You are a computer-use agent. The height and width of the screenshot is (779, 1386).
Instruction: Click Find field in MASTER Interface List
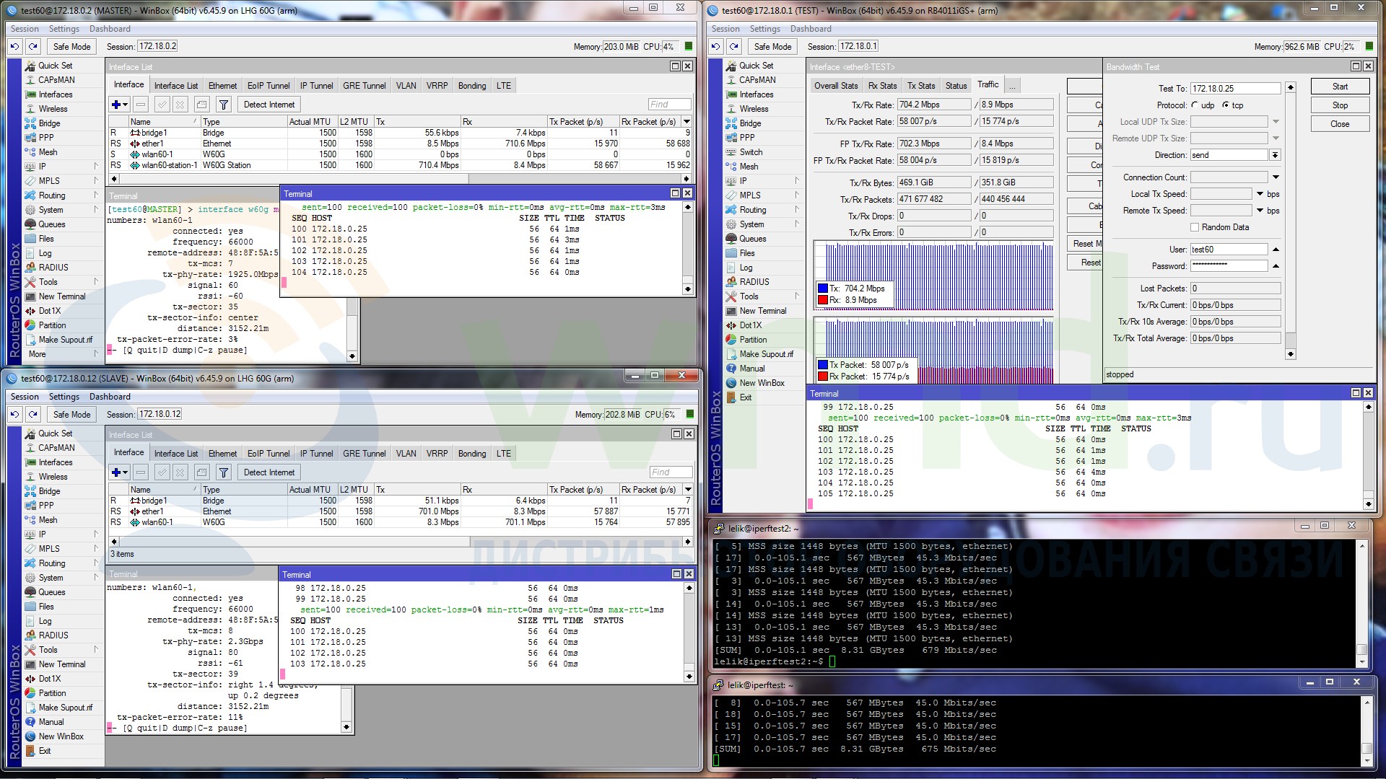tap(669, 105)
